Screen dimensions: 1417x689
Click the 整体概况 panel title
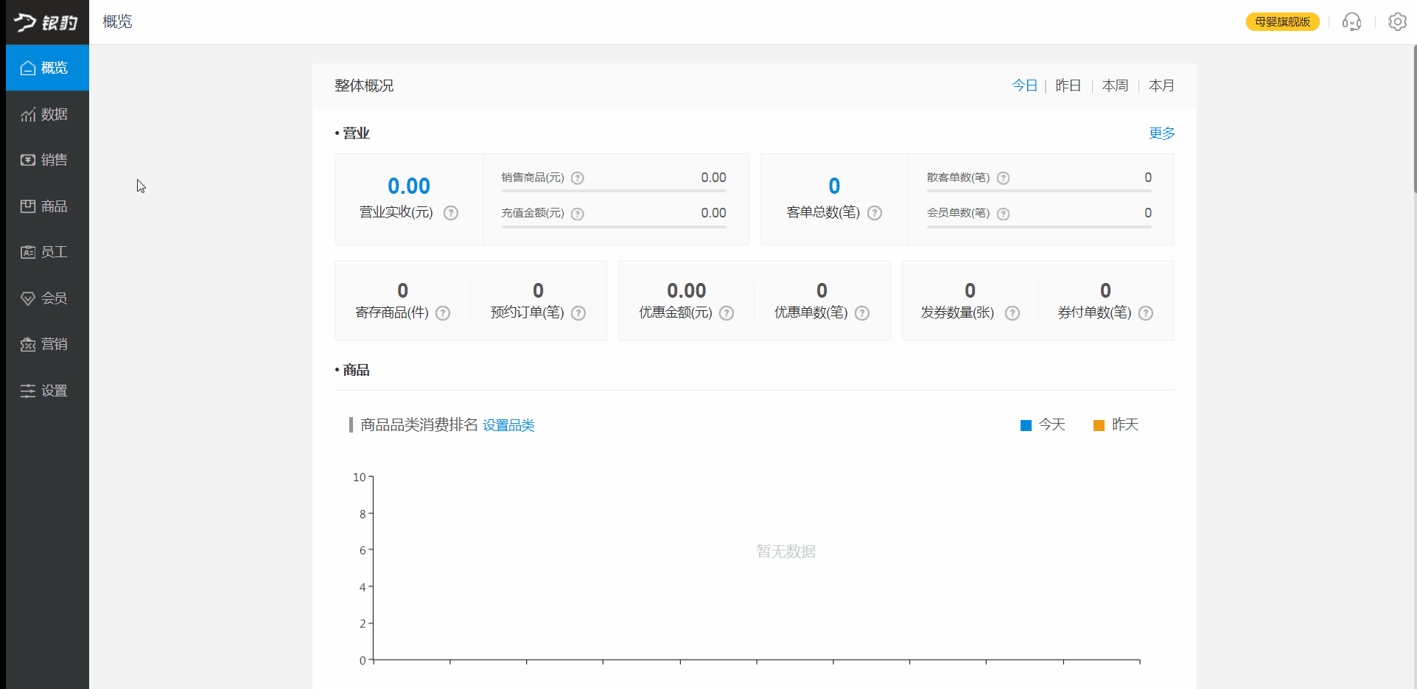364,85
